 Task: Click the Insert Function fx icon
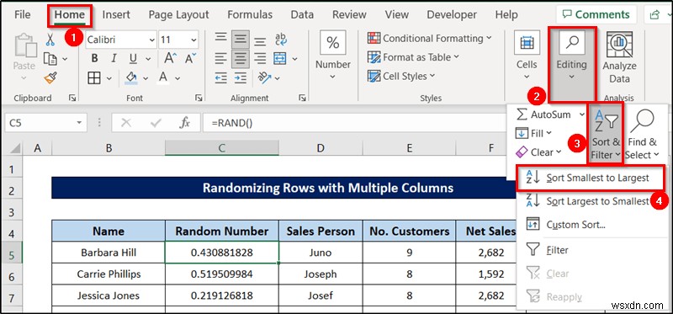184,123
